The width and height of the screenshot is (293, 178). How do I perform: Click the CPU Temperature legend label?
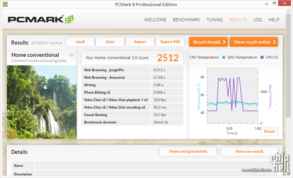click(204, 57)
